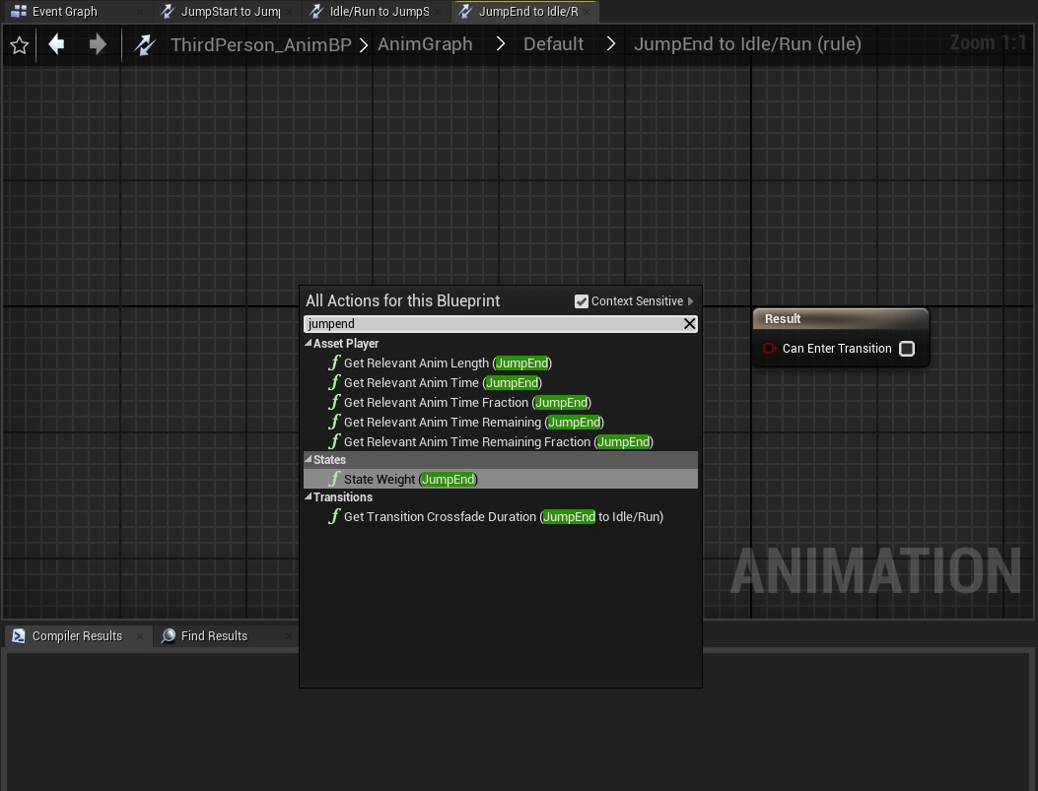Click the Can Enter Transition input pin

coord(769,349)
